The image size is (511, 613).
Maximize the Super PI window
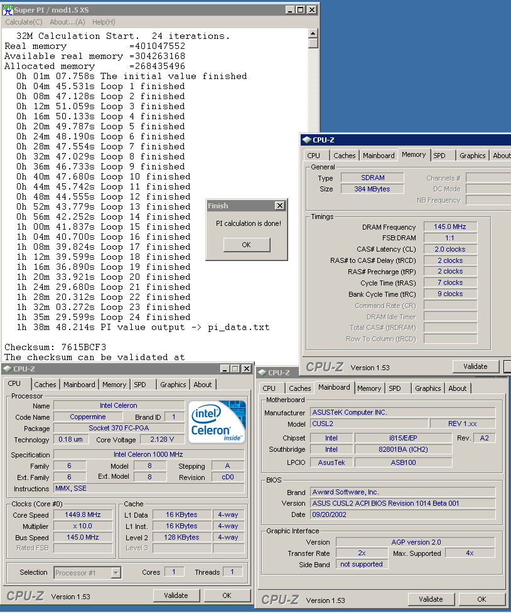(300, 9)
